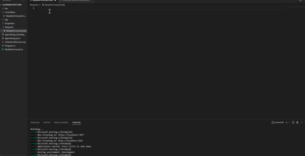The image size is (305, 156).
Task: Expand the Properties folder
Action: tap(9, 23)
